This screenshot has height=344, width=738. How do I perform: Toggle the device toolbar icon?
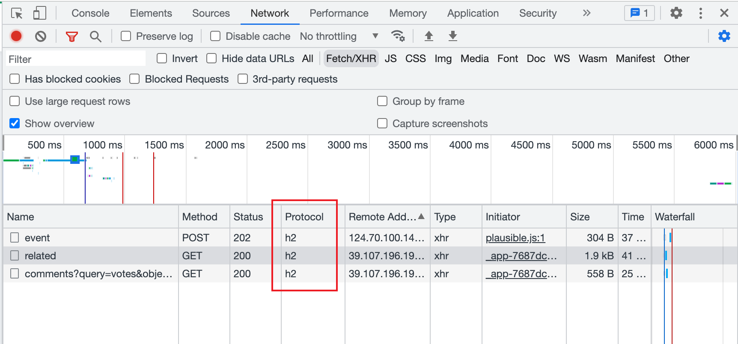pos(39,13)
